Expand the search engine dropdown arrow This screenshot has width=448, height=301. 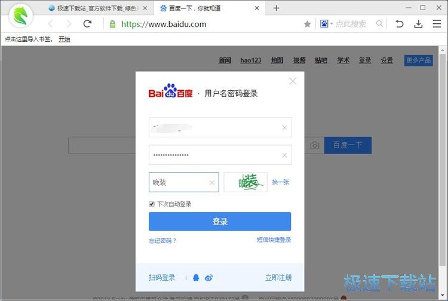pos(331,24)
